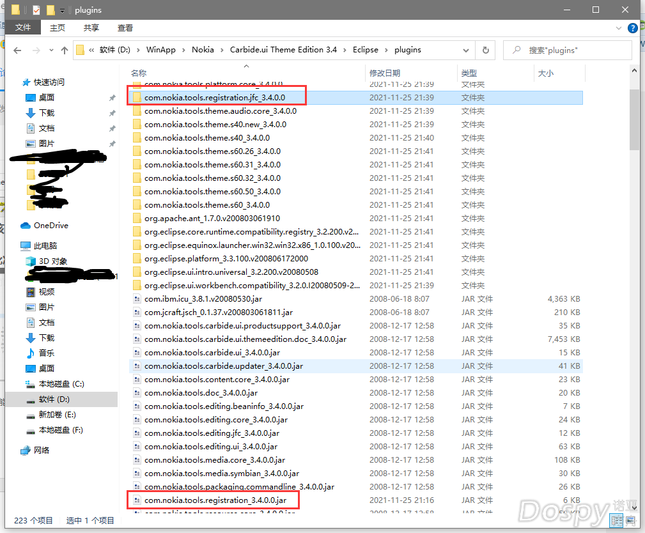The height and width of the screenshot is (533, 645).
Task: Open the 文件 ribbon tab
Action: tap(23, 27)
